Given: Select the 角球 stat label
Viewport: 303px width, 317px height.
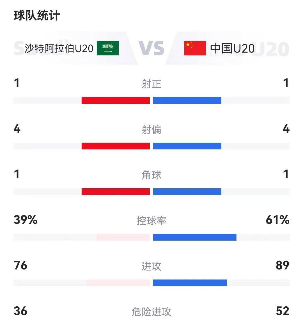Looking at the screenshot, I should pos(151,175).
